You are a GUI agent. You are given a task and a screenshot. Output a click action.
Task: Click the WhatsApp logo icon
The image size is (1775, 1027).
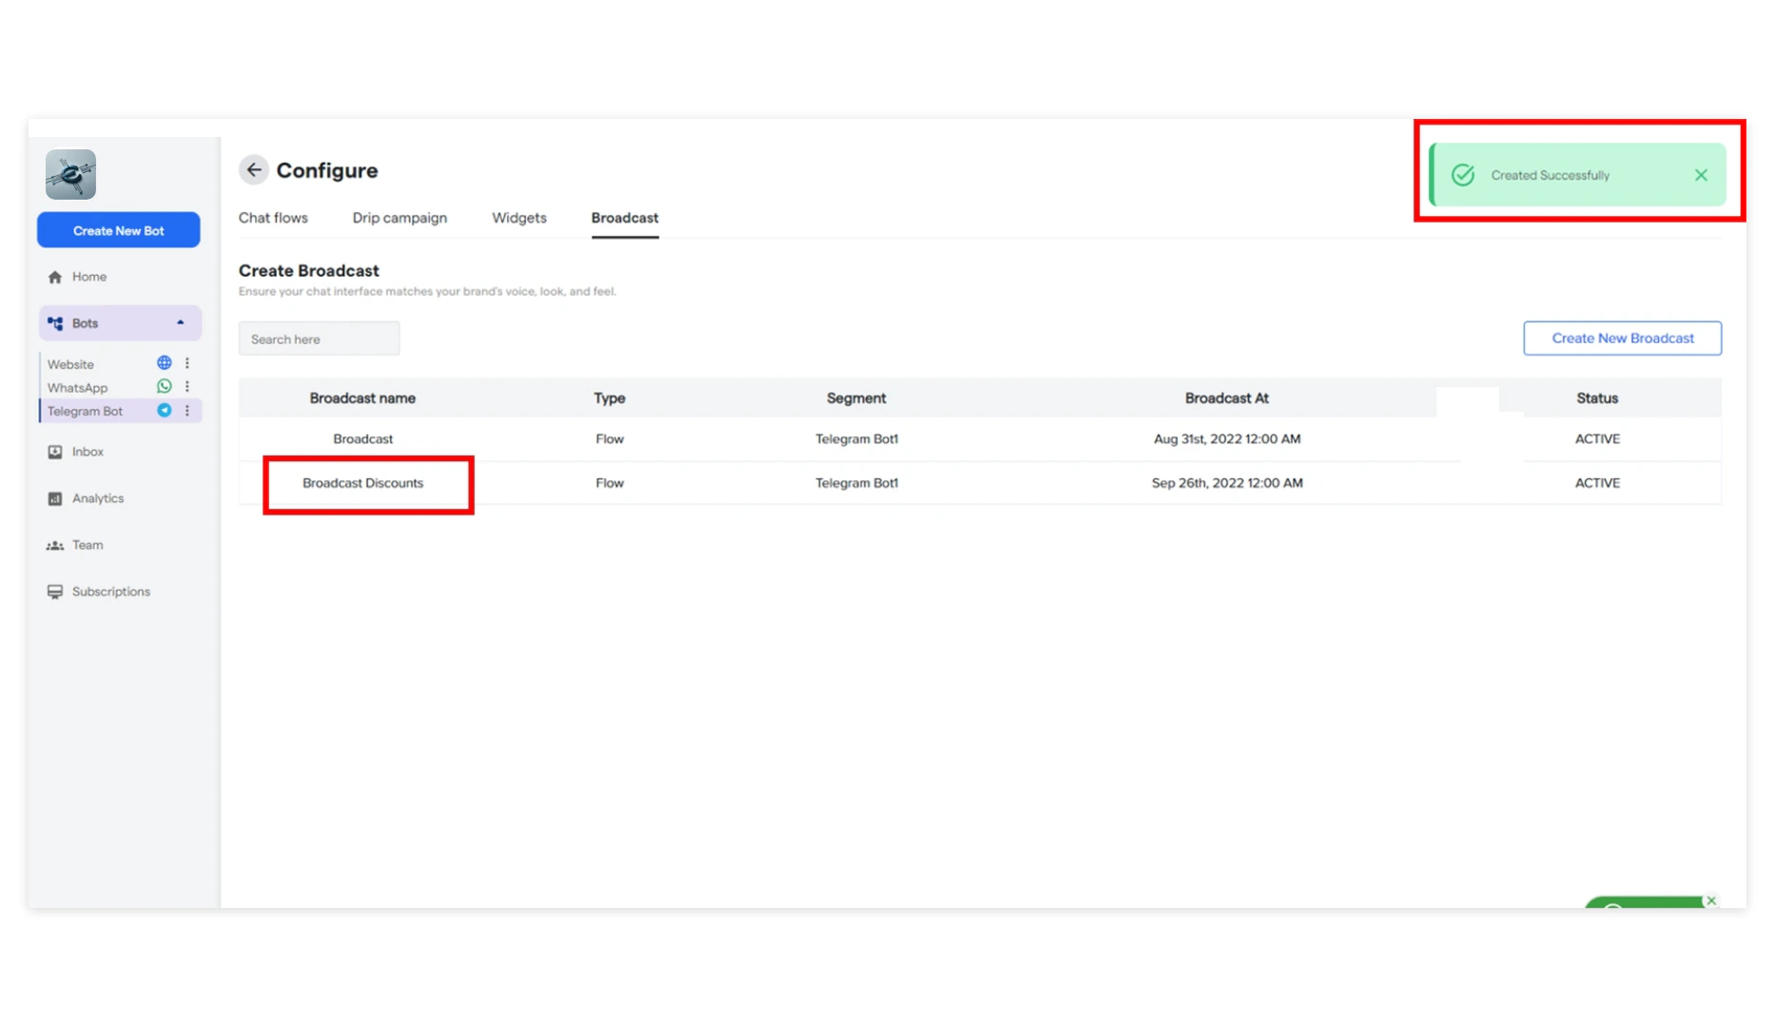[165, 386]
